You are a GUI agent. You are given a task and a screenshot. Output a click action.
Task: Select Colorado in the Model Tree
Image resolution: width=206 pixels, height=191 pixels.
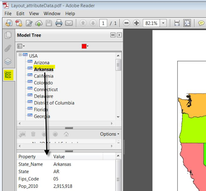click(x=44, y=83)
